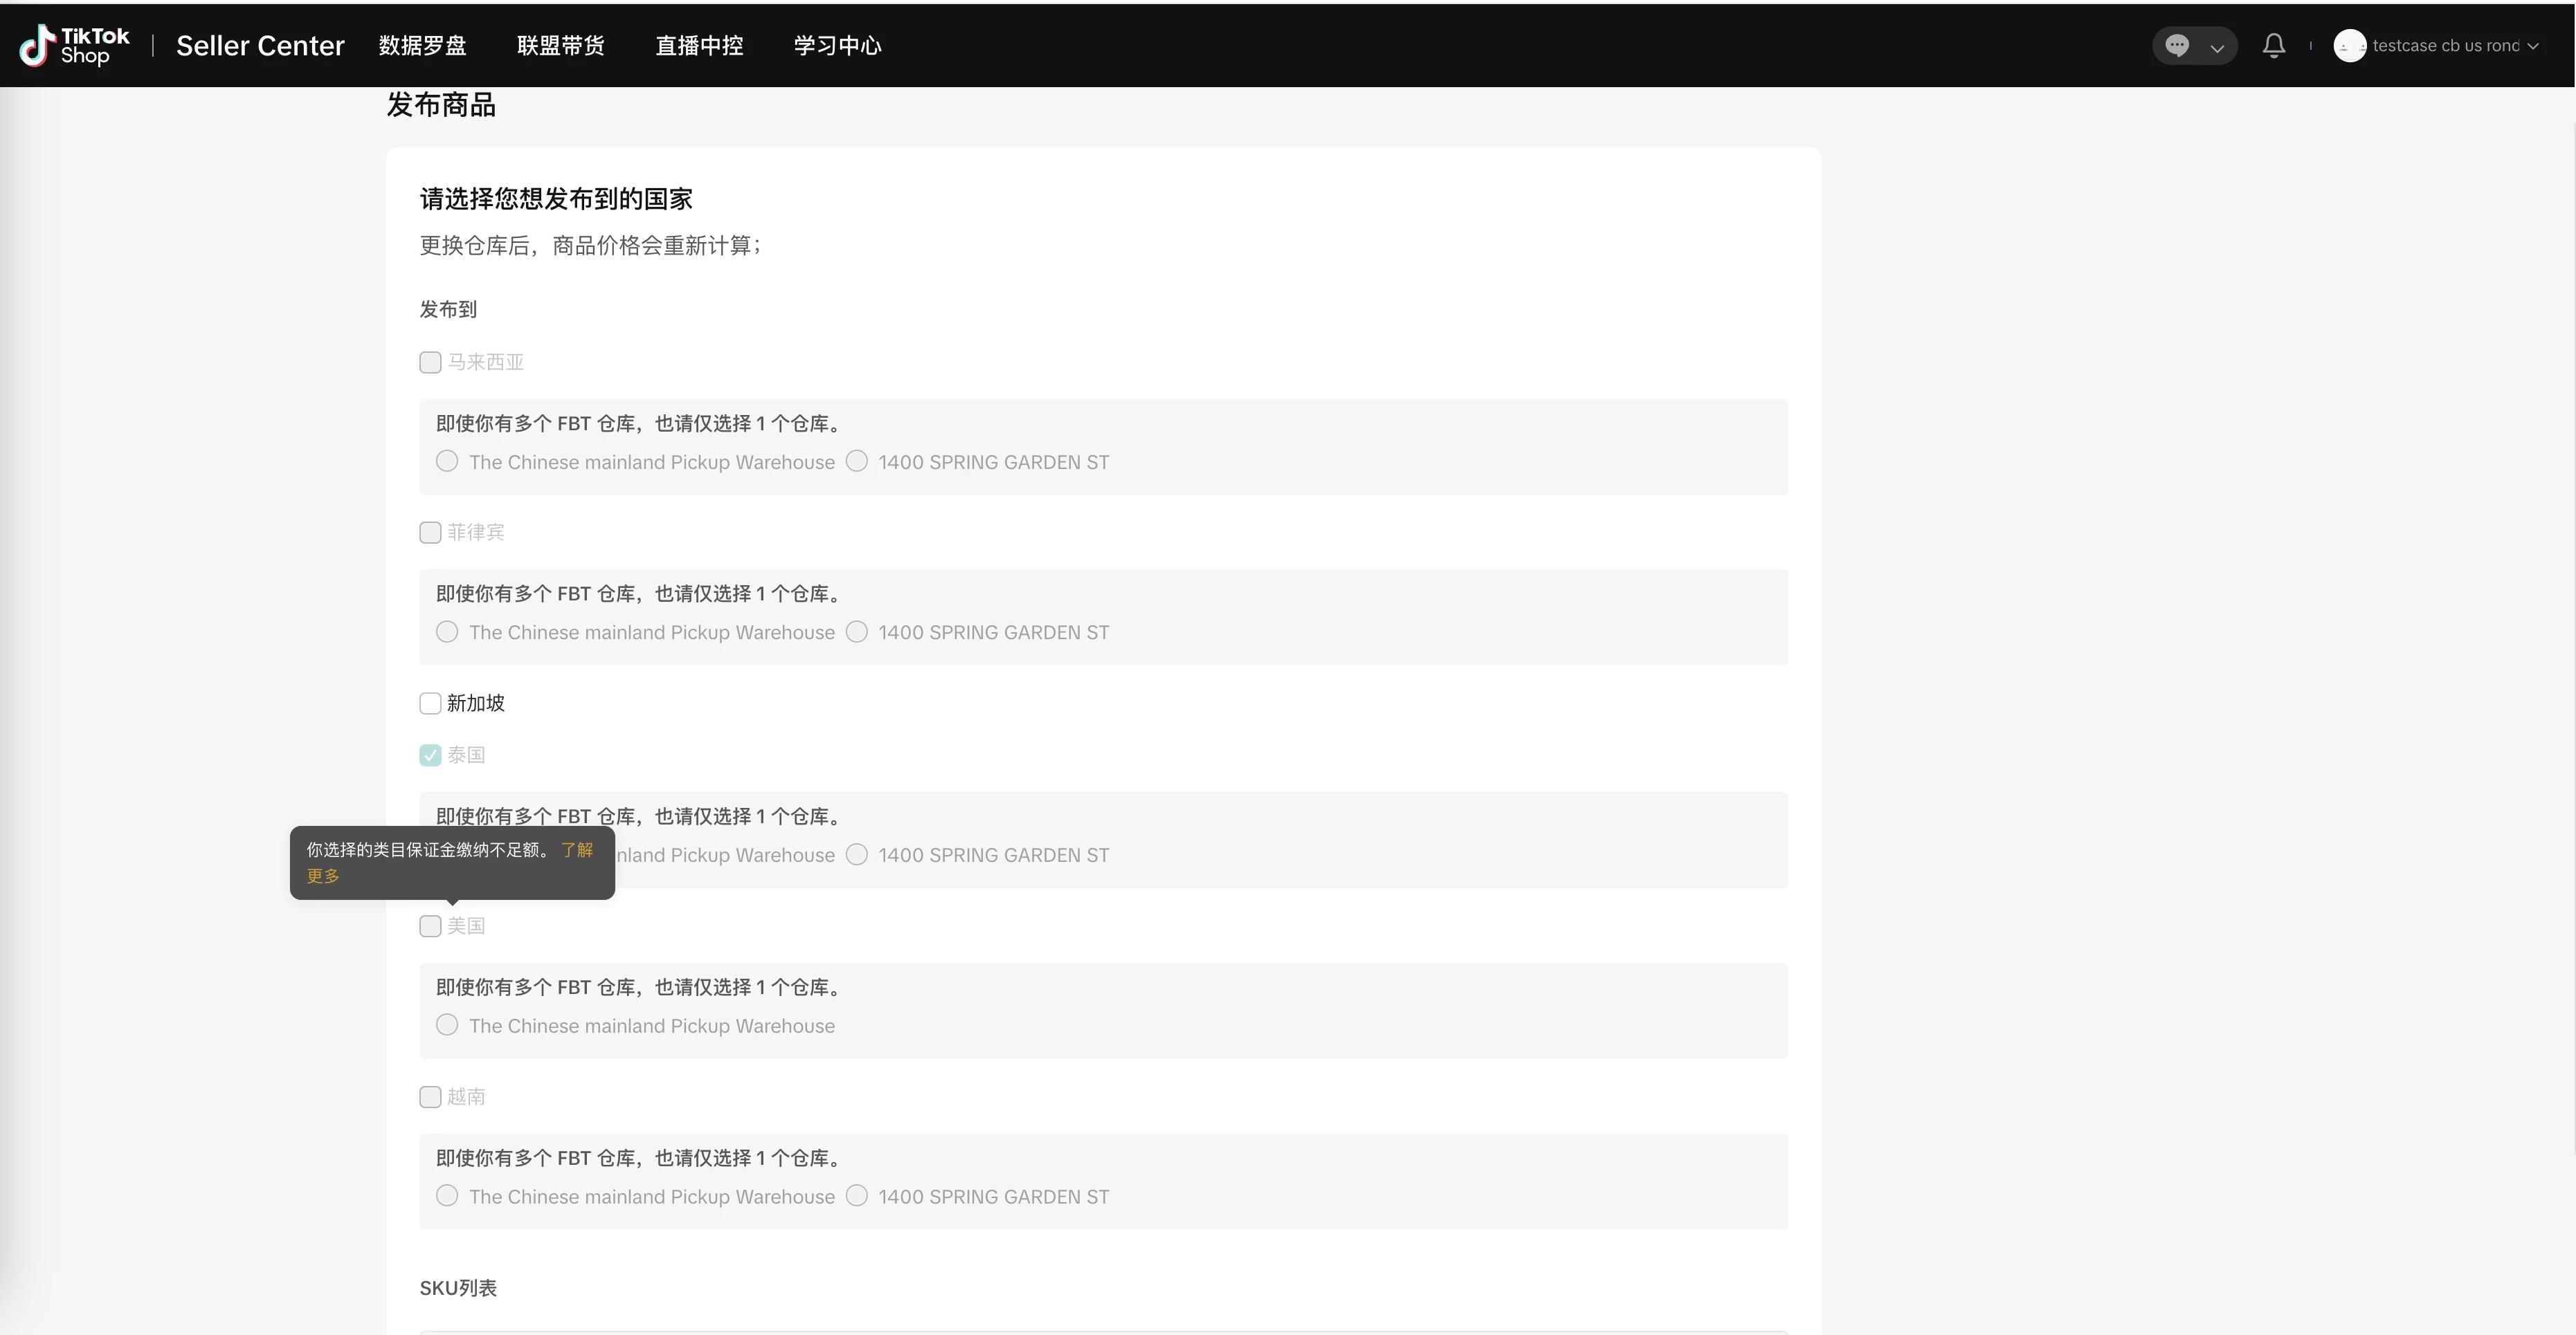
Task: Select 美国 as a publish country
Action: (430, 926)
